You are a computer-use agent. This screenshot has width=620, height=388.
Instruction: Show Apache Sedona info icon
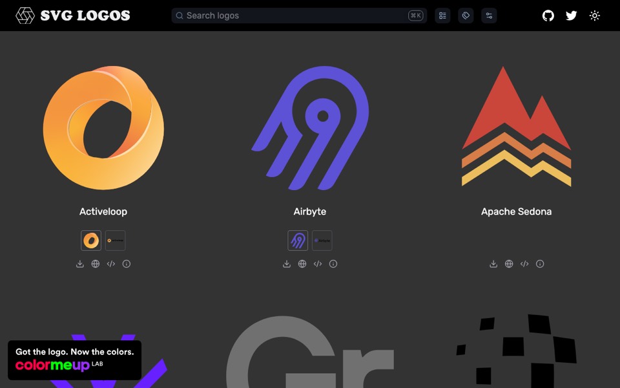coord(540,264)
